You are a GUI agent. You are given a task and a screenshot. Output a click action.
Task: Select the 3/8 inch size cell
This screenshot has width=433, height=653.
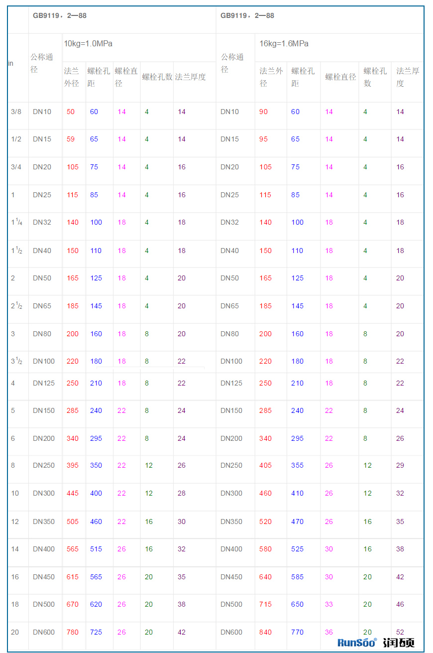tap(16, 112)
